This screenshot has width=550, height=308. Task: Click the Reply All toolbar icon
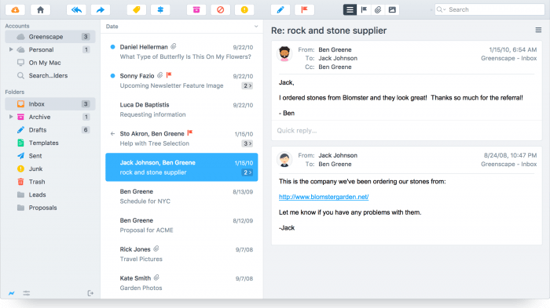click(76, 10)
